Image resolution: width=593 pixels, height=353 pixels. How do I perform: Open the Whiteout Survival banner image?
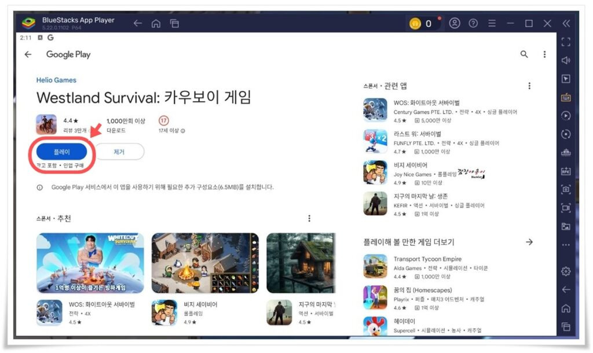(90, 263)
